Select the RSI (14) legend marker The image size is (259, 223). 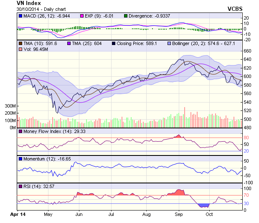coord(20,186)
